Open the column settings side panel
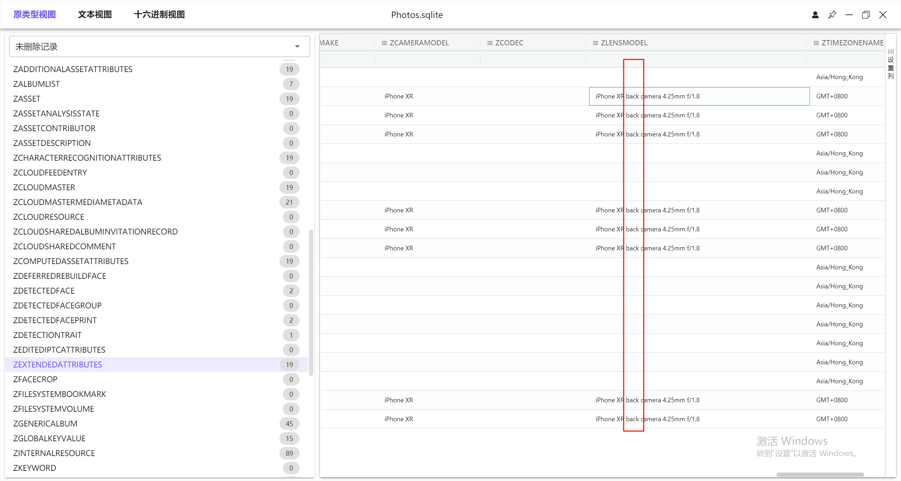901x481 pixels. click(891, 64)
